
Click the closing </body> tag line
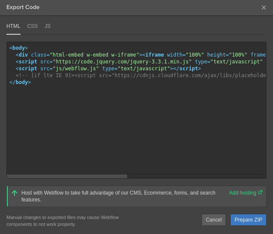(x=20, y=82)
